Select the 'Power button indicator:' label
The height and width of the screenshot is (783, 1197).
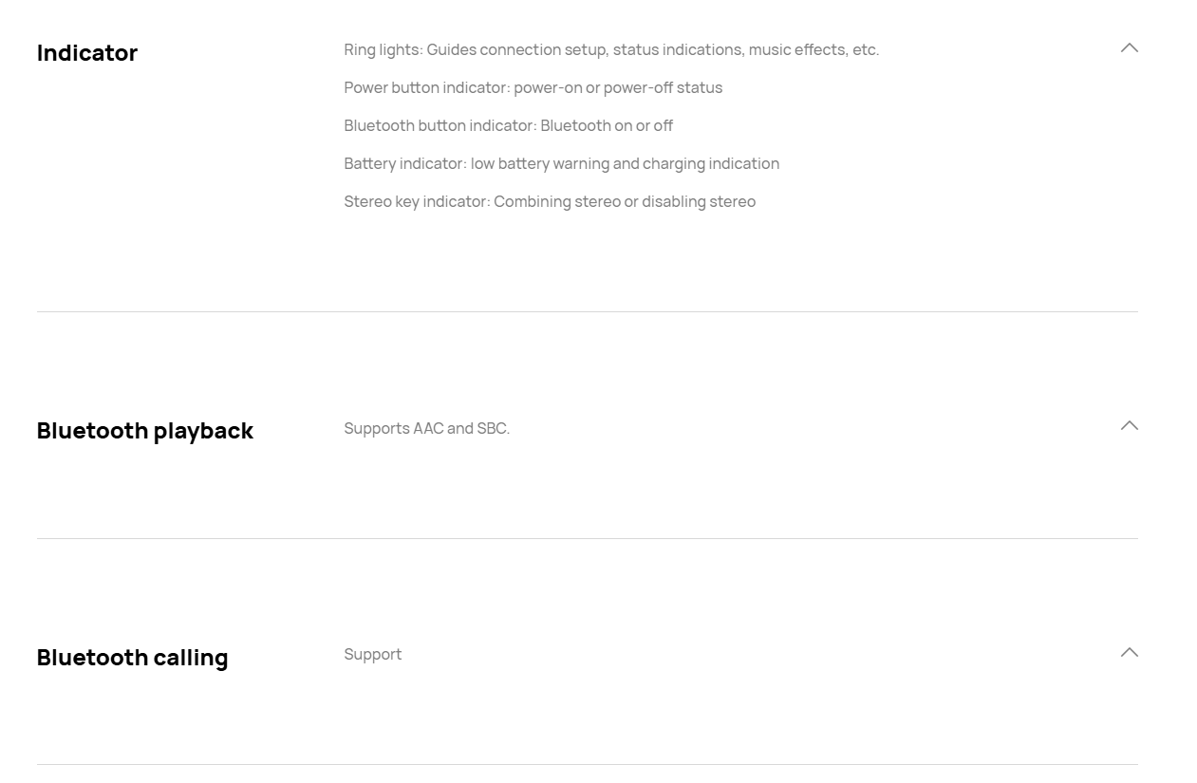point(427,87)
